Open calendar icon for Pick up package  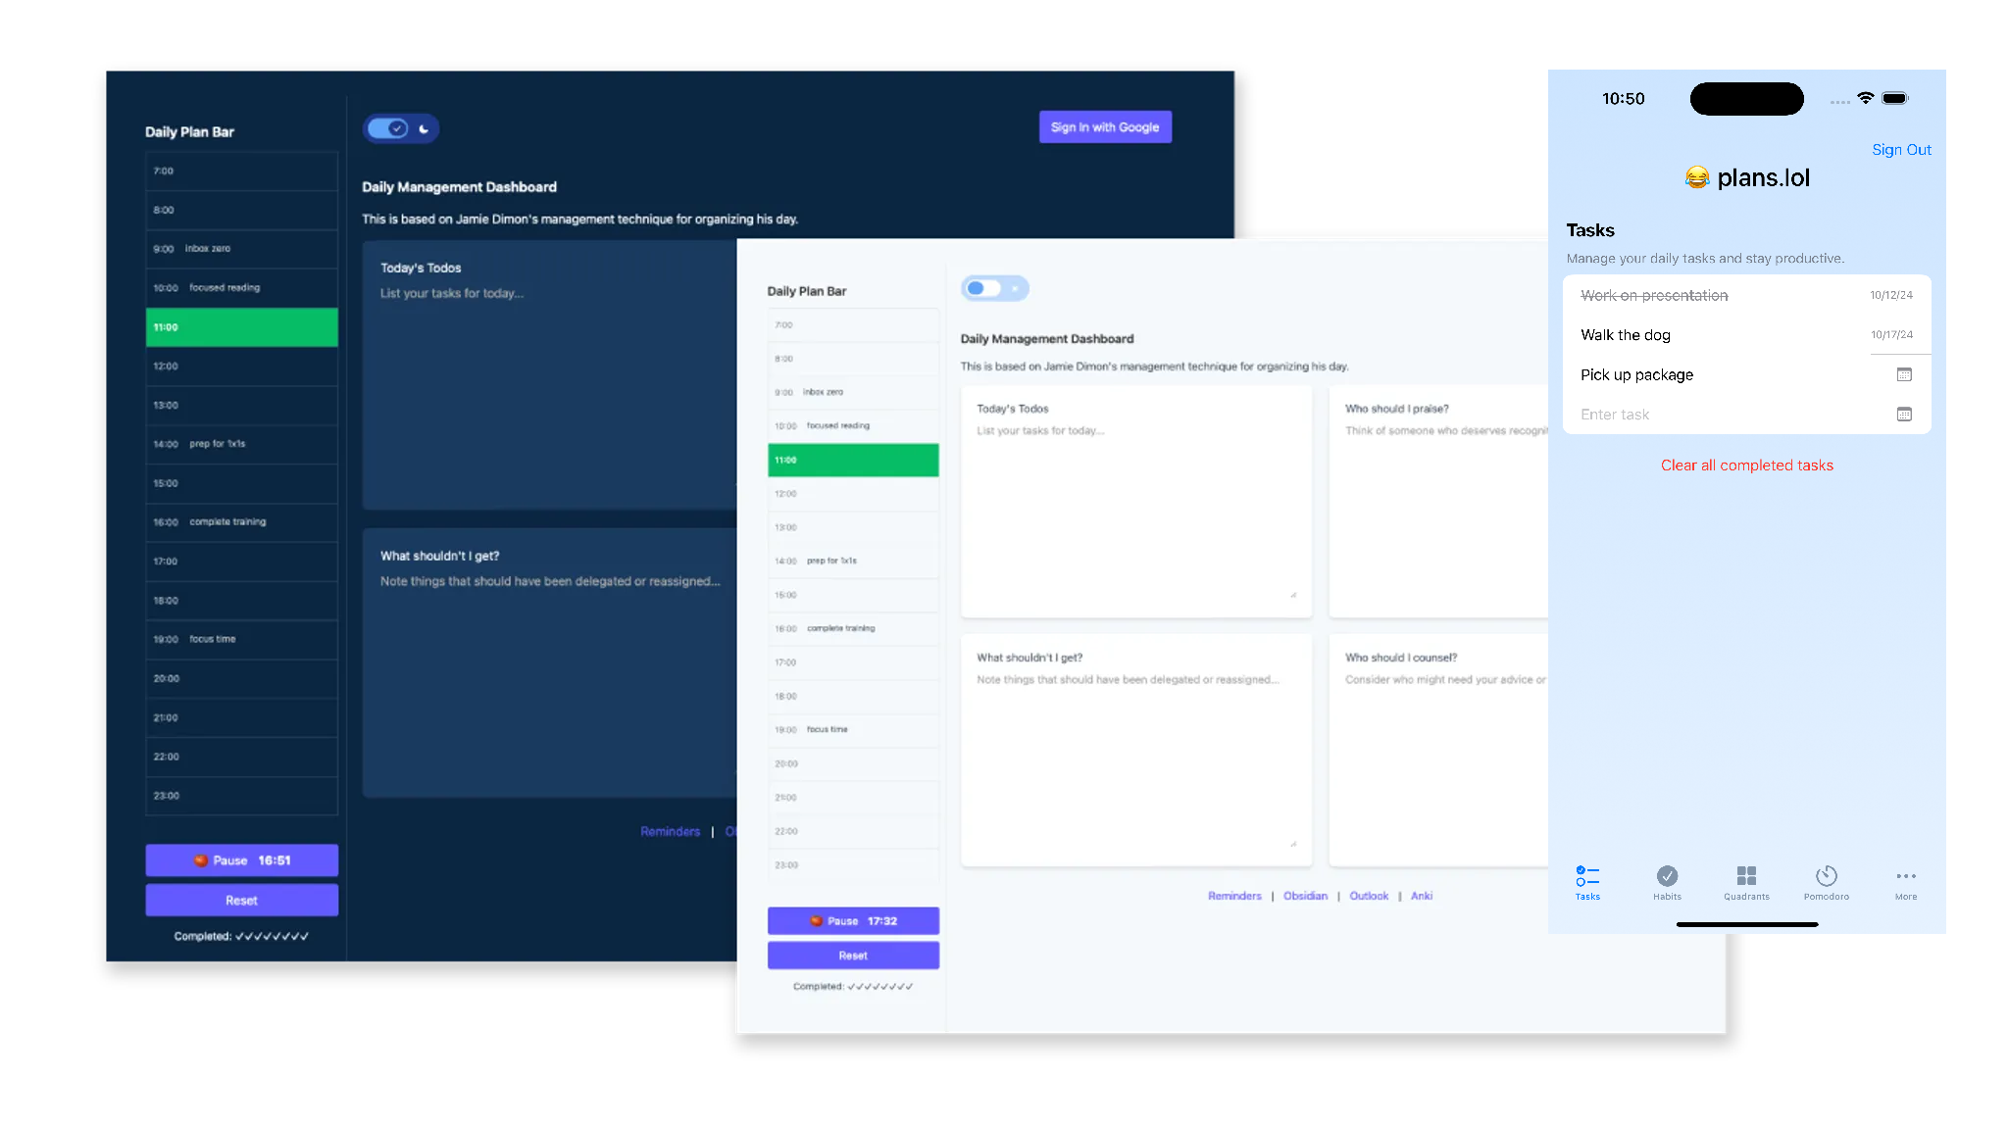[1904, 374]
